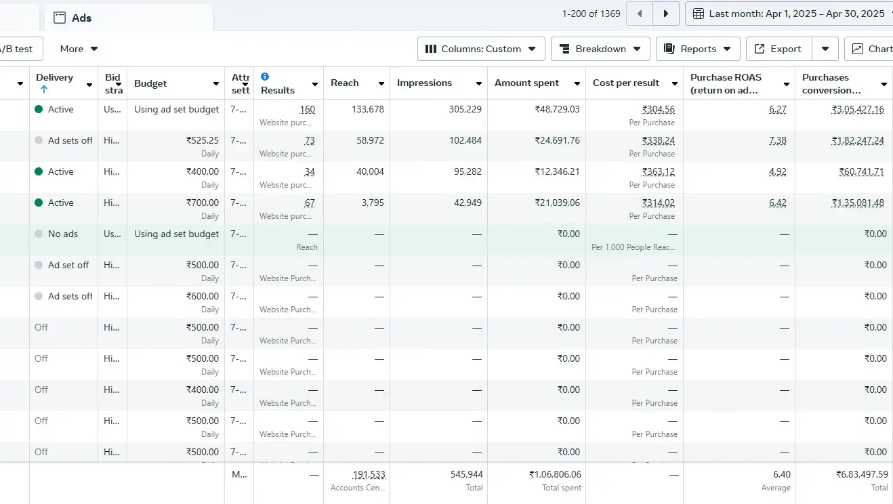Click cost per result ₹338.24
This screenshot has height=504, width=893.
(658, 140)
